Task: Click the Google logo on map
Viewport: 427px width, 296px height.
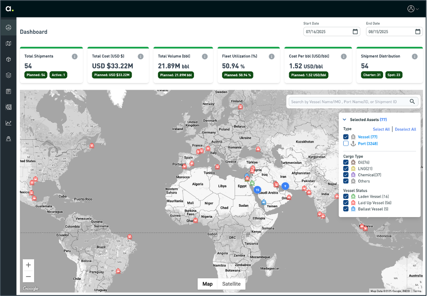Action: tap(30, 288)
